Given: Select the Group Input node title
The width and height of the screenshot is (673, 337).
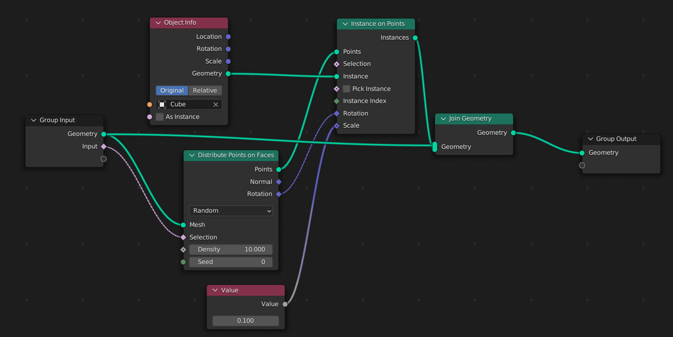Looking at the screenshot, I should [57, 120].
